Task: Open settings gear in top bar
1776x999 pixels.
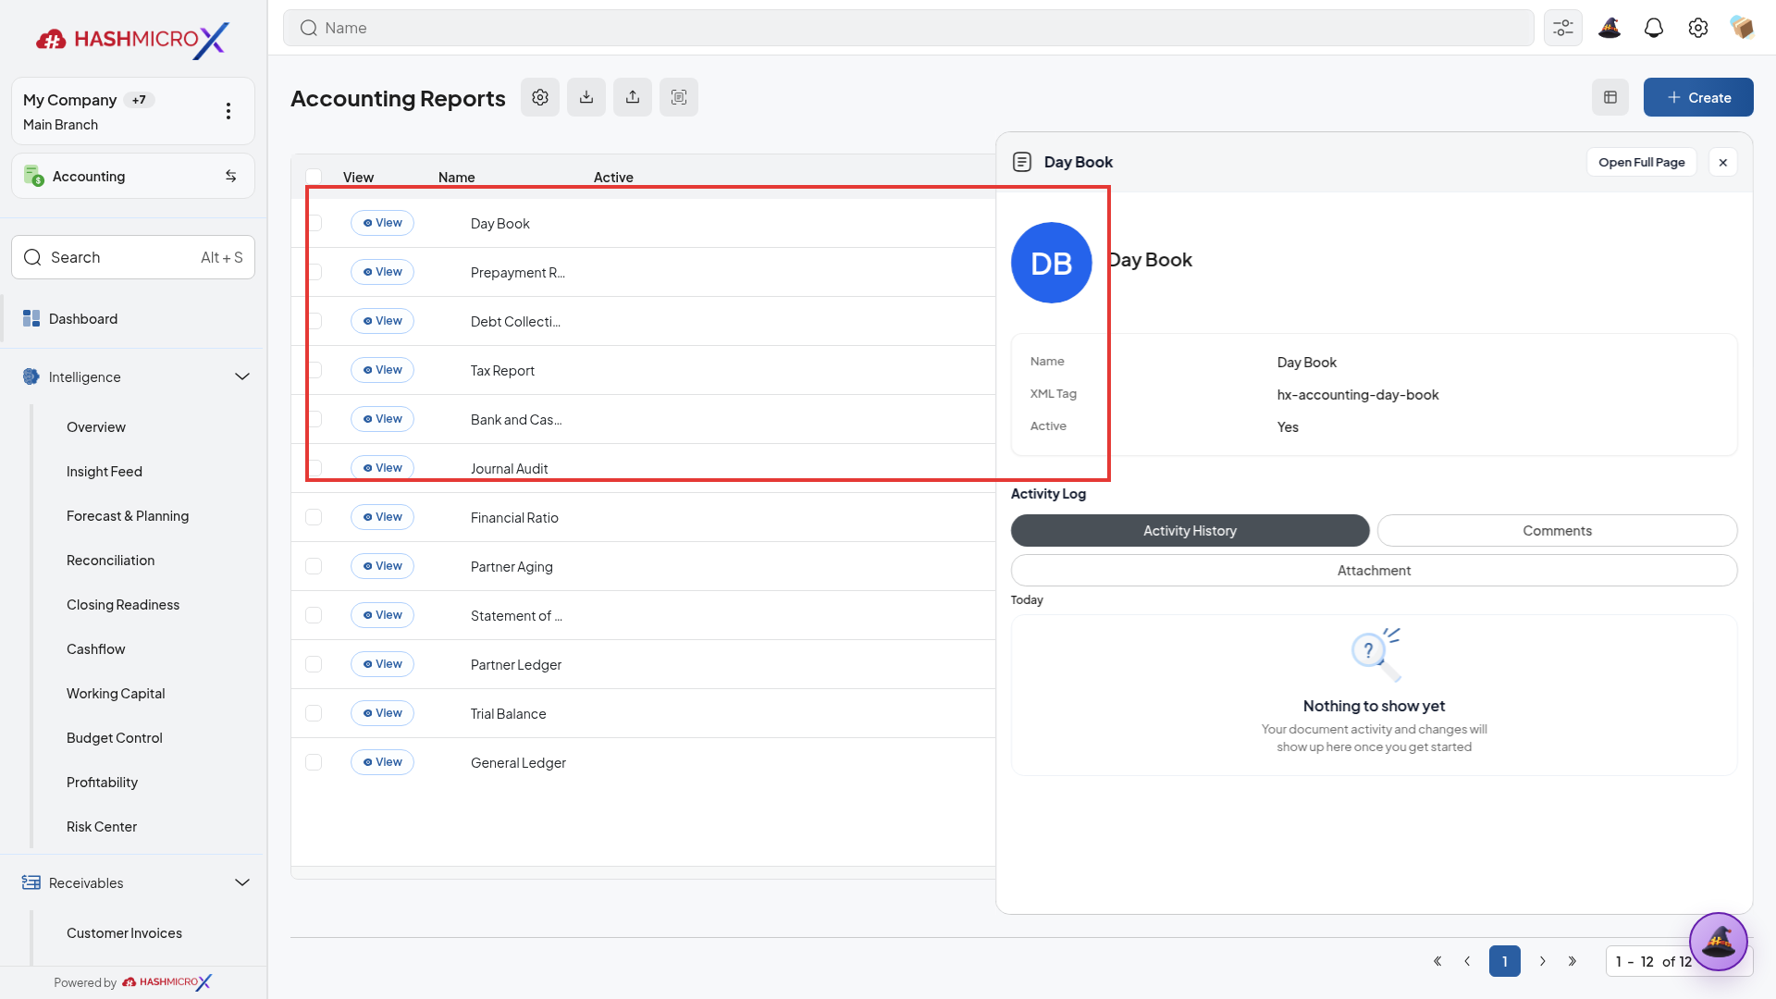Action: pyautogui.click(x=1698, y=28)
